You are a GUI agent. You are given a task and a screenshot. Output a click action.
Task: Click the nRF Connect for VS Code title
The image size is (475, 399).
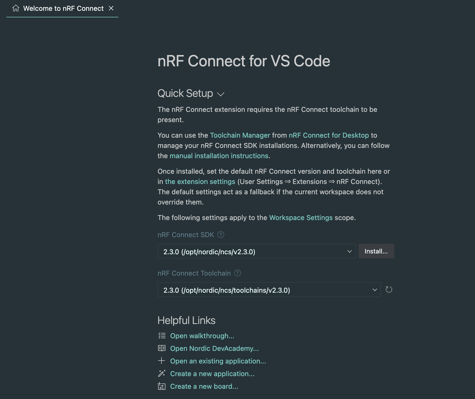pos(244,61)
